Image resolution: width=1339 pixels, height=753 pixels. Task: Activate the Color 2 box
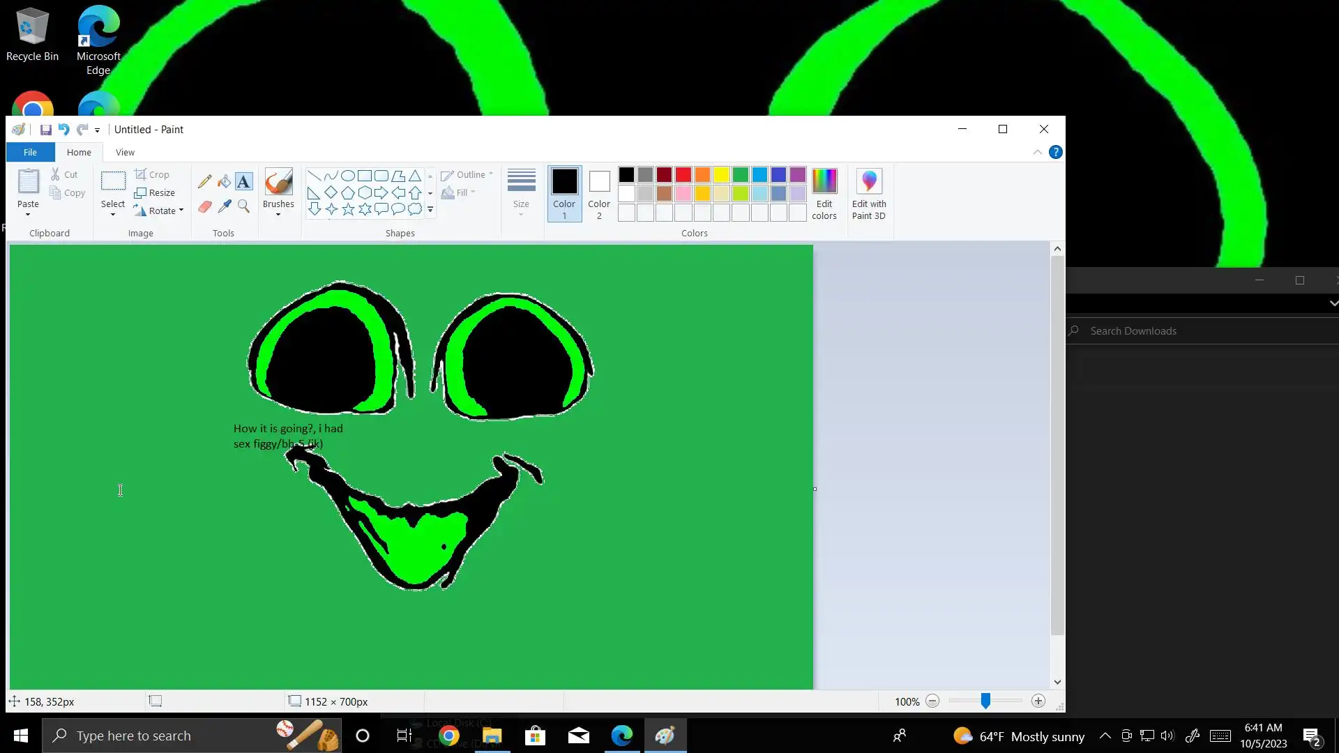point(599,194)
